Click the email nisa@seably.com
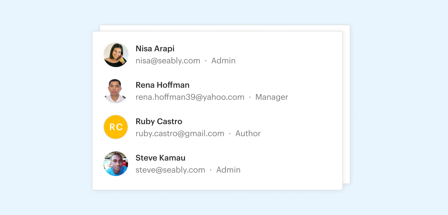The image size is (448, 215). point(168,60)
